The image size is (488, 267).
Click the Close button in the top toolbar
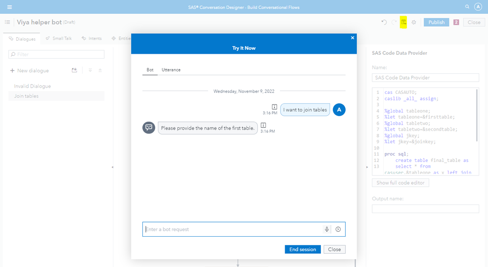474,22
